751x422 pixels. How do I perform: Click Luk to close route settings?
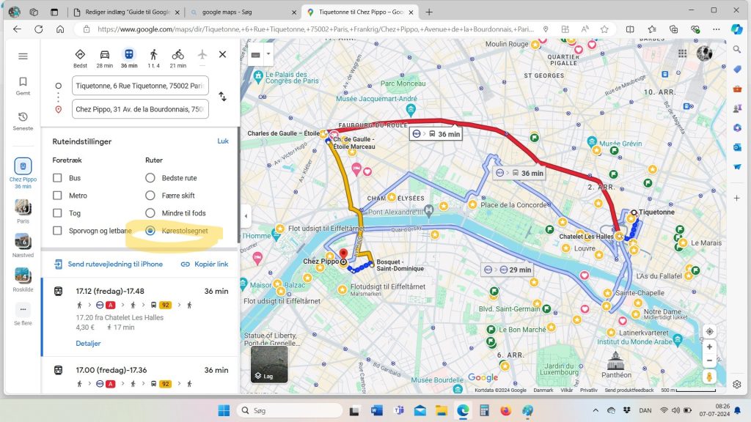click(223, 141)
